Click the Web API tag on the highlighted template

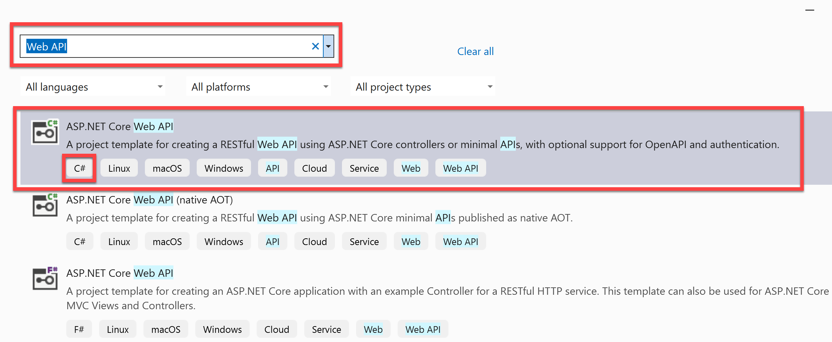click(x=460, y=168)
